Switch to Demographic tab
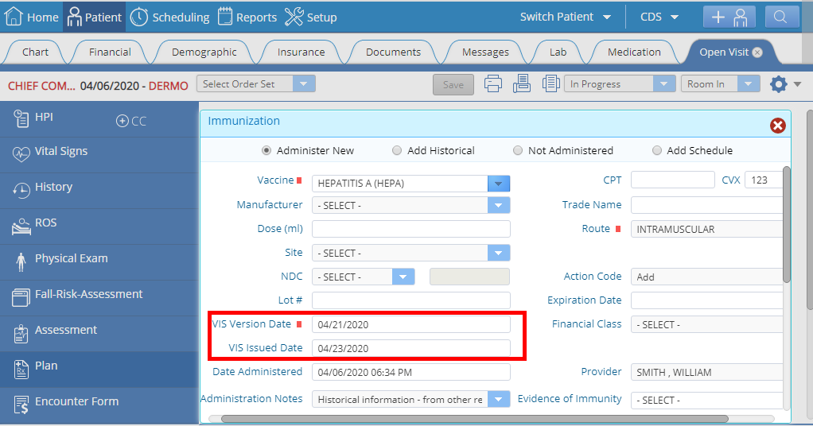This screenshot has height=426, width=813. pyautogui.click(x=204, y=52)
